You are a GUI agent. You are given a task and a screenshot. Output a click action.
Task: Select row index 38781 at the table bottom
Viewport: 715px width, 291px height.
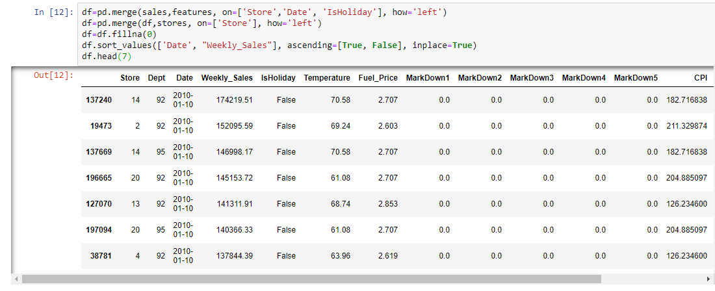tap(103, 255)
